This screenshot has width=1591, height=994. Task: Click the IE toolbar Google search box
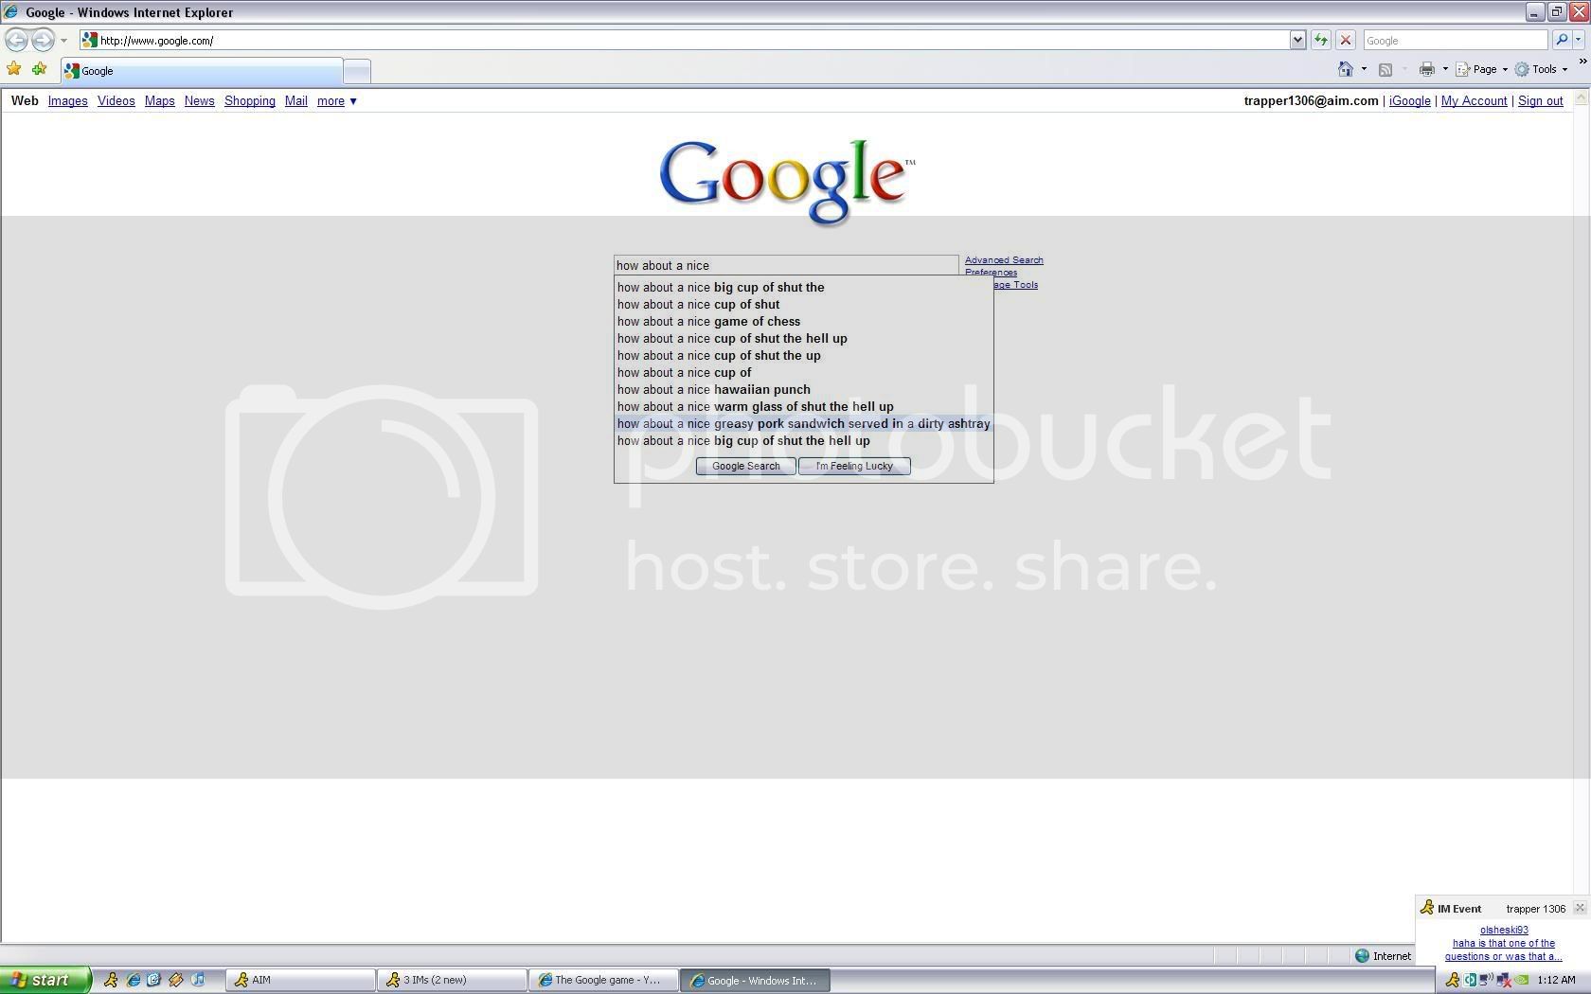[1455, 40]
